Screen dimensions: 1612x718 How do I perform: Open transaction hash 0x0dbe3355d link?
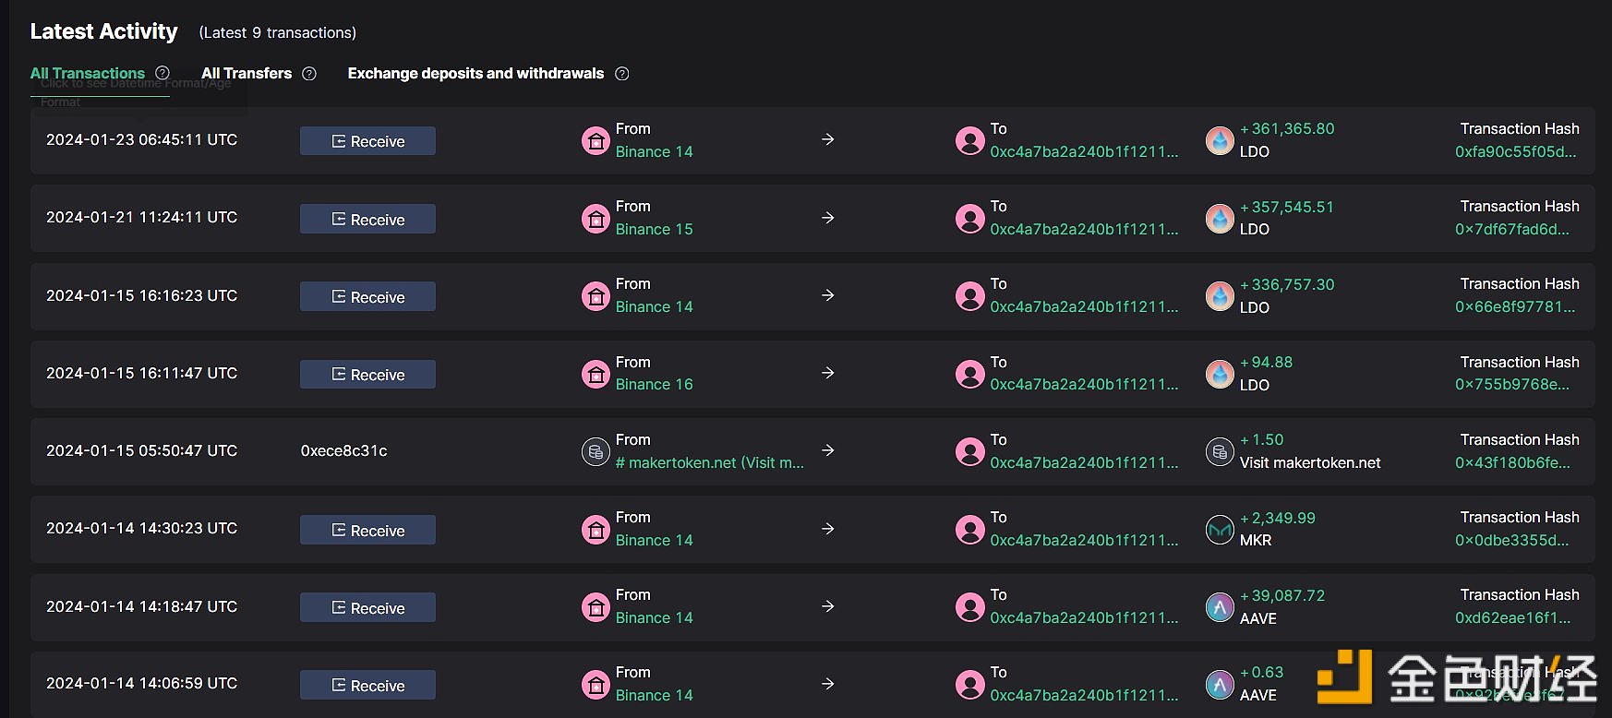(x=1511, y=541)
